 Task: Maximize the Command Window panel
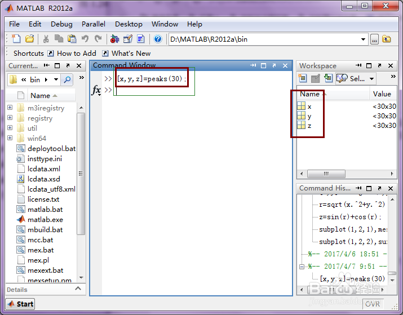263,65
